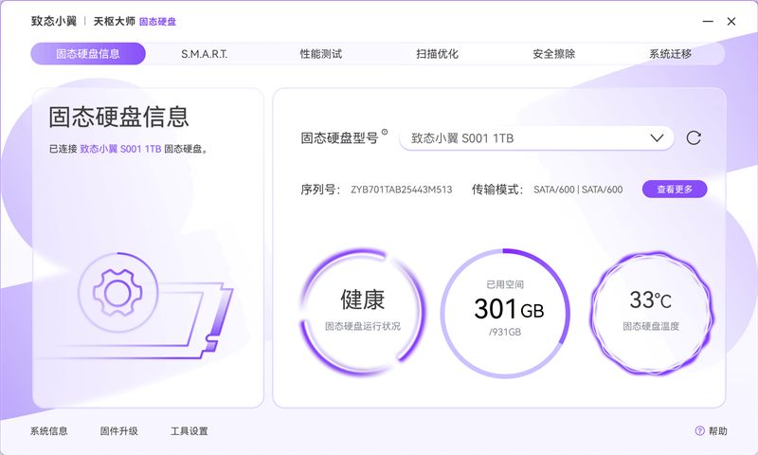Click the 天枢大师 固态硬盘 title
The width and height of the screenshot is (758, 455).
click(x=135, y=21)
